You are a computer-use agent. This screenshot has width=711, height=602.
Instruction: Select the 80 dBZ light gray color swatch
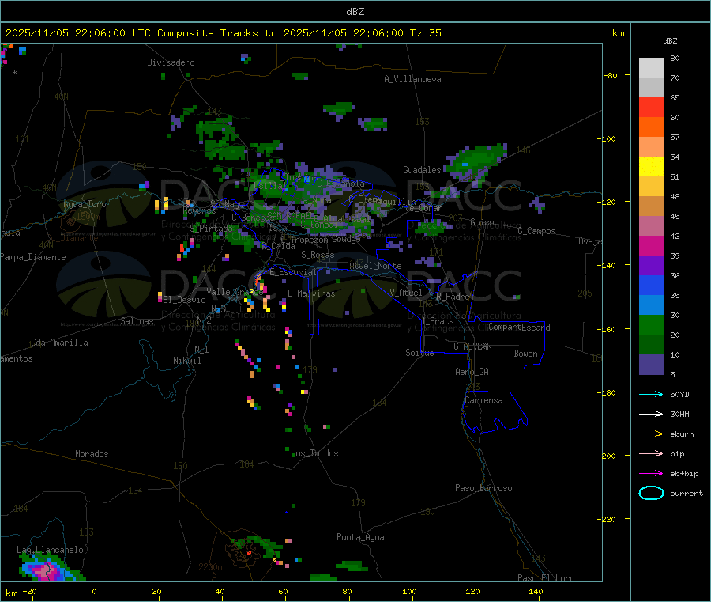(x=651, y=68)
